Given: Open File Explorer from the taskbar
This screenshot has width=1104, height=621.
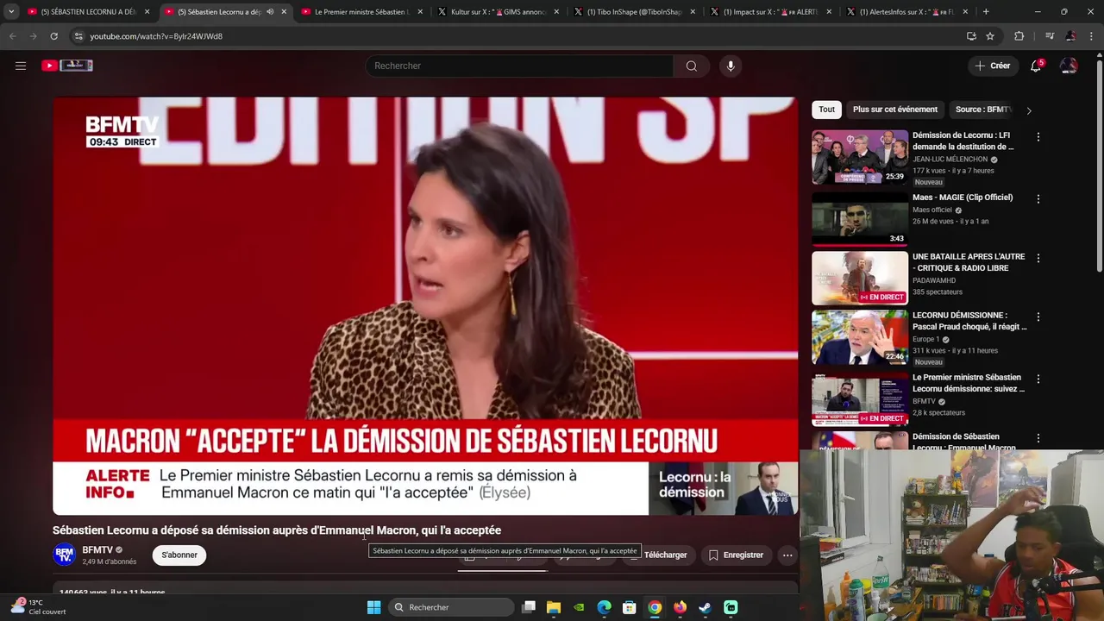Looking at the screenshot, I should pos(554,607).
